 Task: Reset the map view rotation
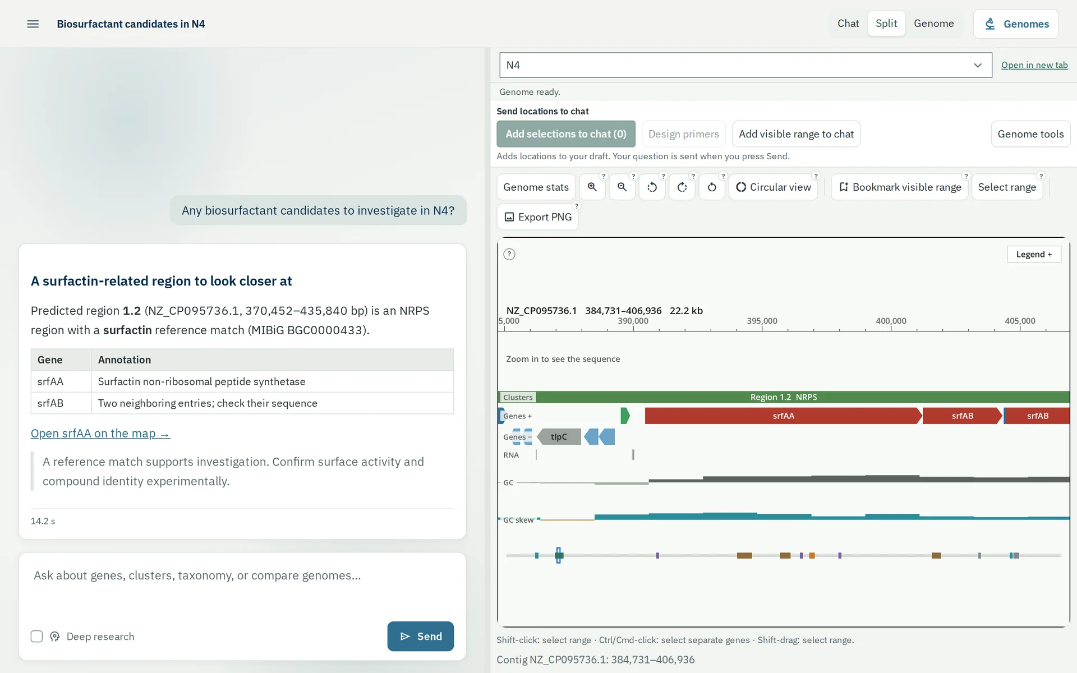[x=712, y=187]
